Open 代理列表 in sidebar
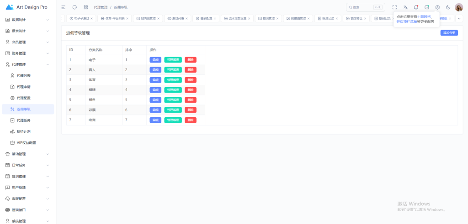 click(x=28, y=76)
